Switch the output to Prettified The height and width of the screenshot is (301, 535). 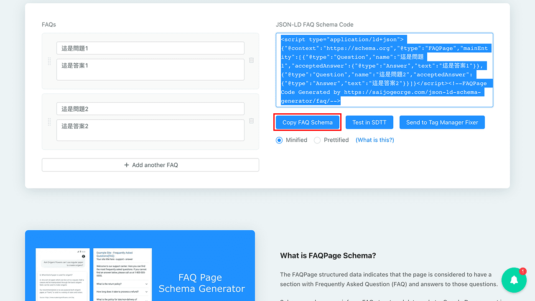[x=317, y=140]
